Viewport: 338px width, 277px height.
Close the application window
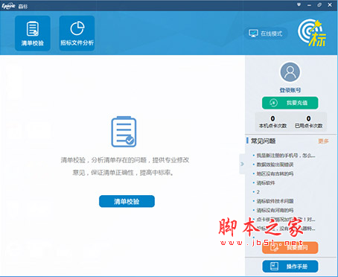click(330, 4)
